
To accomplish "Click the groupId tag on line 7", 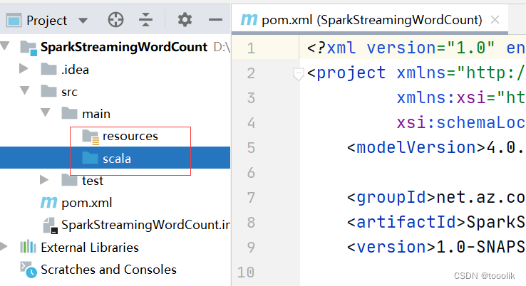I will (391, 197).
